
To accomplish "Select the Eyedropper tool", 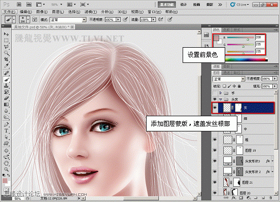I will click(x=7, y=65).
